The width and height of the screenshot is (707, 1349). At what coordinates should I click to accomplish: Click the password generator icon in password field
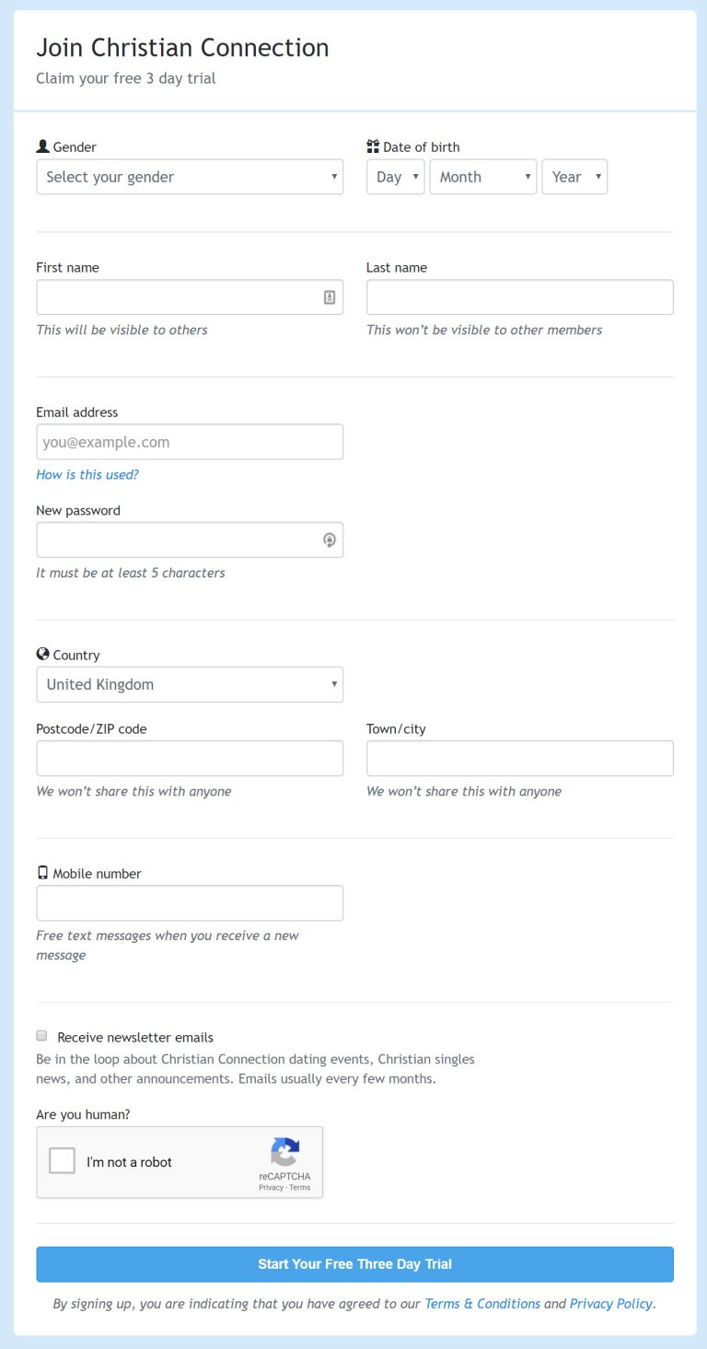(x=330, y=540)
